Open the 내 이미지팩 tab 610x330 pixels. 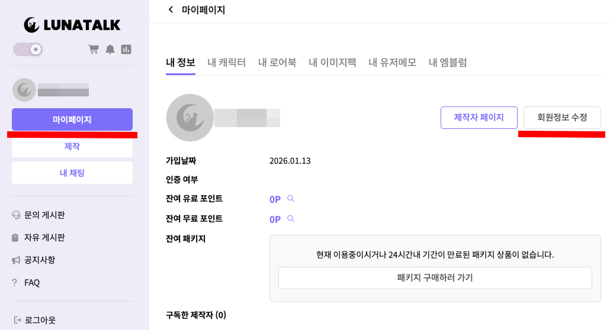(332, 63)
